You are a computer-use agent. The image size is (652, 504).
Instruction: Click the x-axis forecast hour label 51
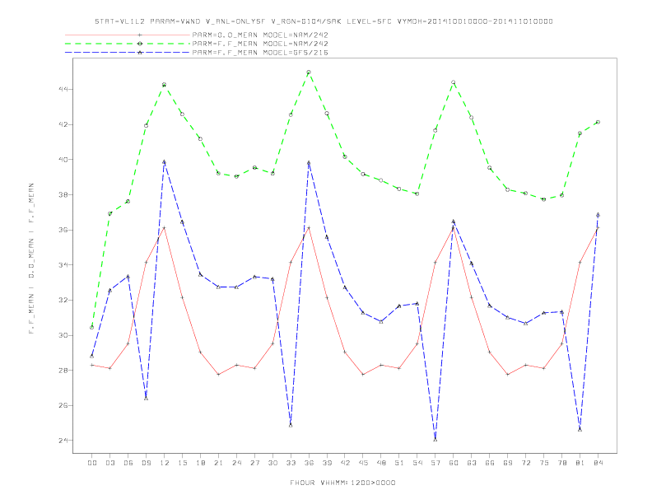click(x=399, y=463)
